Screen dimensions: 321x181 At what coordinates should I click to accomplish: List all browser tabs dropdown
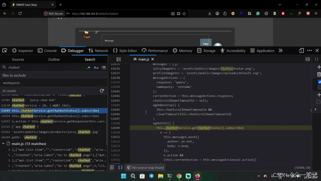pos(280,5)
